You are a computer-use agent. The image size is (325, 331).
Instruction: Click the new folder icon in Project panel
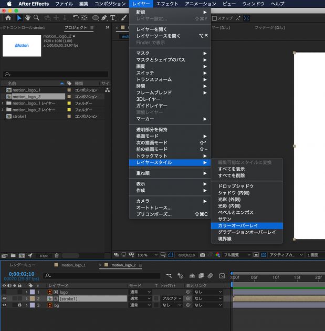[x=13, y=256]
